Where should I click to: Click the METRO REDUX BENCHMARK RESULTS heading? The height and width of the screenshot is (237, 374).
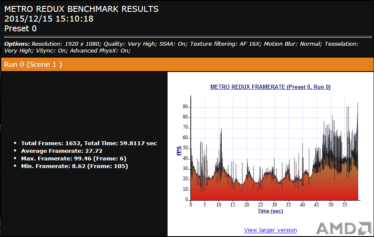[81, 9]
